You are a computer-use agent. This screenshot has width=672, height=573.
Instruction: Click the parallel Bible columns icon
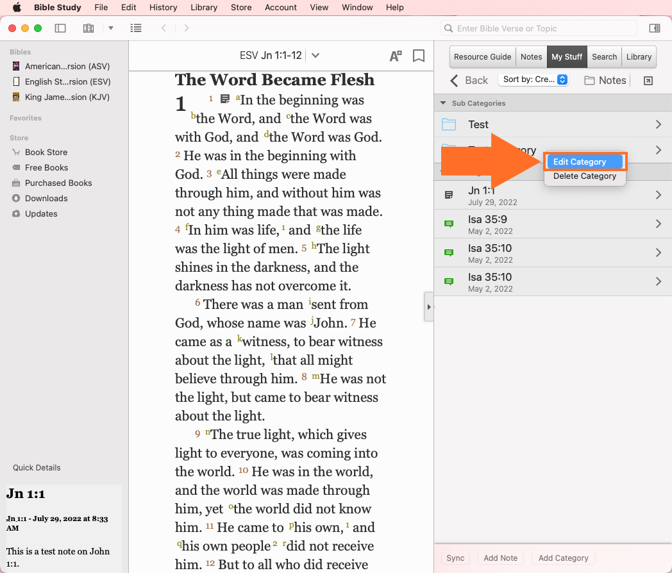point(88,28)
